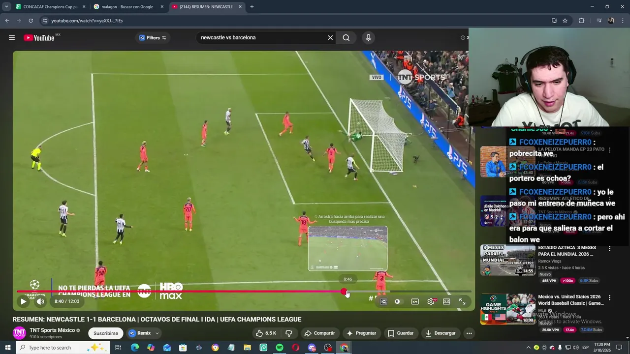Open a new browser tab with plus
The height and width of the screenshot is (354, 630).
[x=252, y=7]
